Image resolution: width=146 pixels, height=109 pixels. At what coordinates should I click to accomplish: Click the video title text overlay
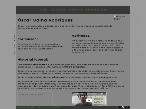click(x=89, y=96)
